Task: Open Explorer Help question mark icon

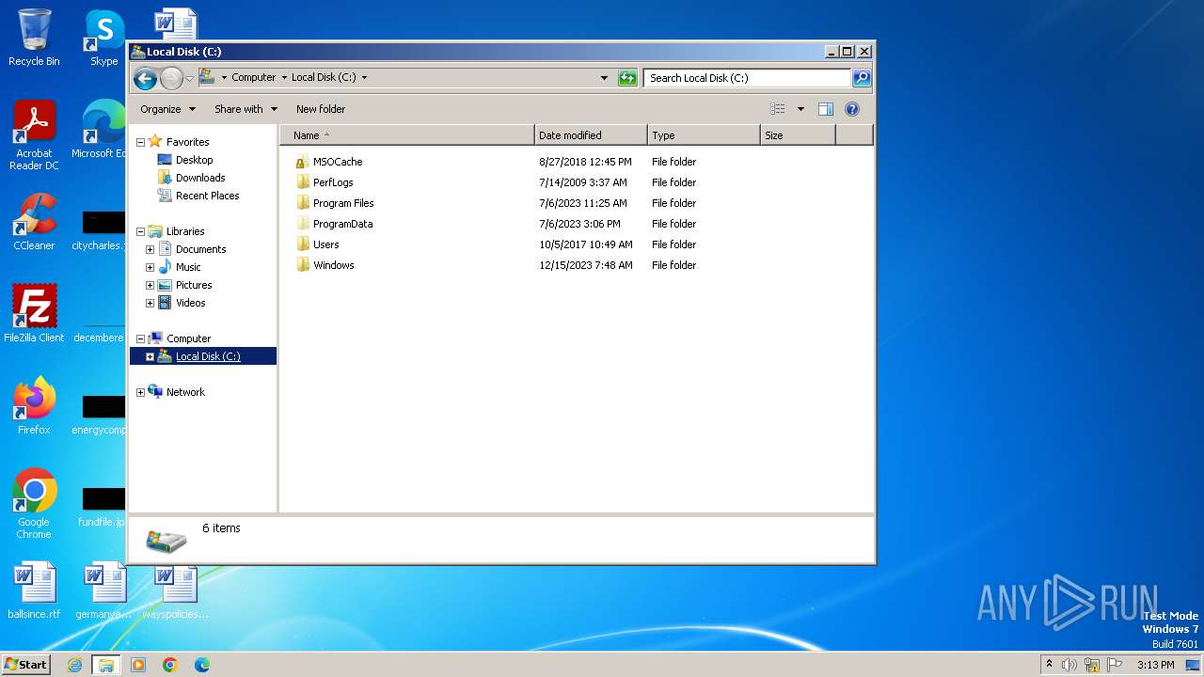Action: 852,109
